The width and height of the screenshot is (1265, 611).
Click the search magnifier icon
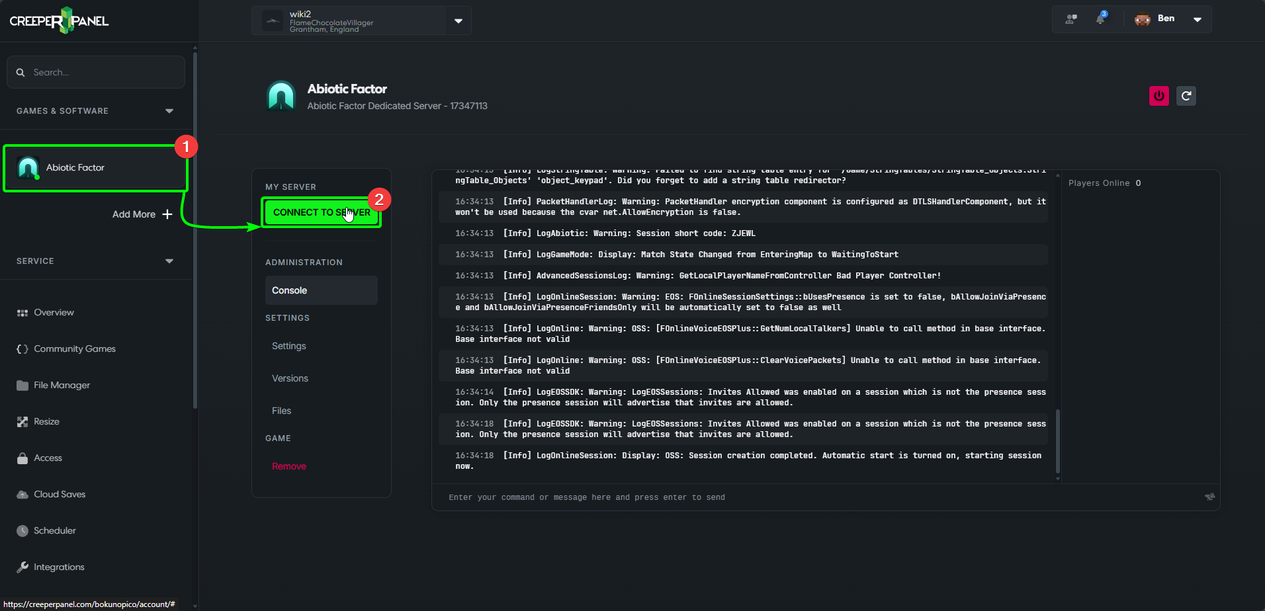pos(21,72)
